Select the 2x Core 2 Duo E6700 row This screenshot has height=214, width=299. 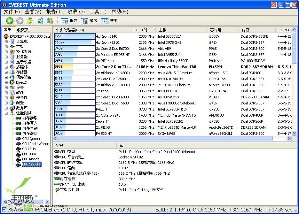[x=173, y=48]
